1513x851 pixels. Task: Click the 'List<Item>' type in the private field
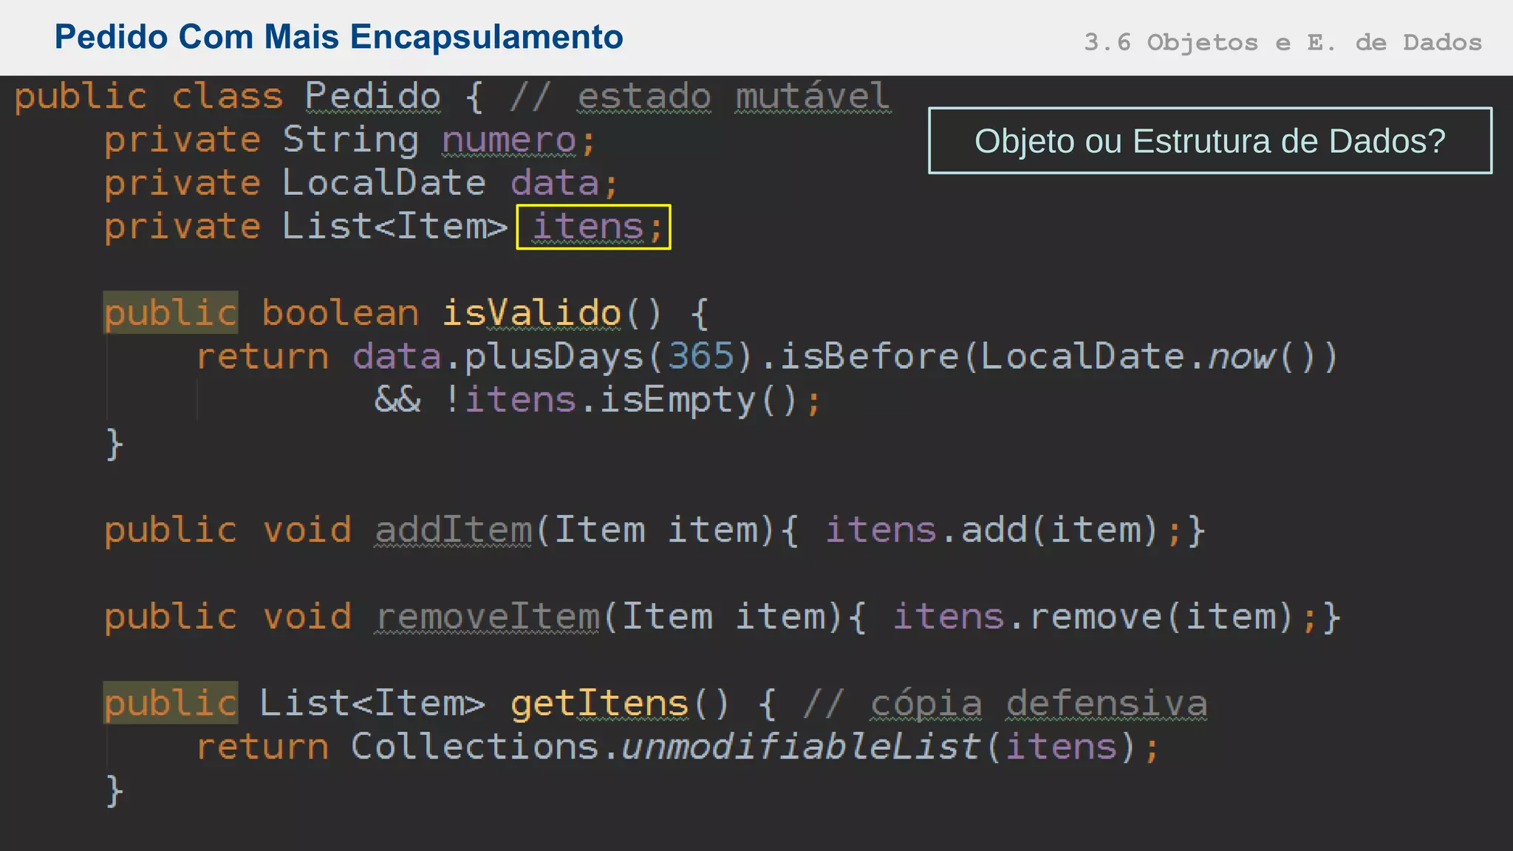tap(395, 226)
